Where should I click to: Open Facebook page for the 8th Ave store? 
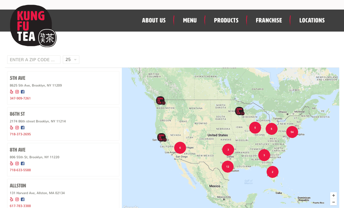tap(23, 163)
